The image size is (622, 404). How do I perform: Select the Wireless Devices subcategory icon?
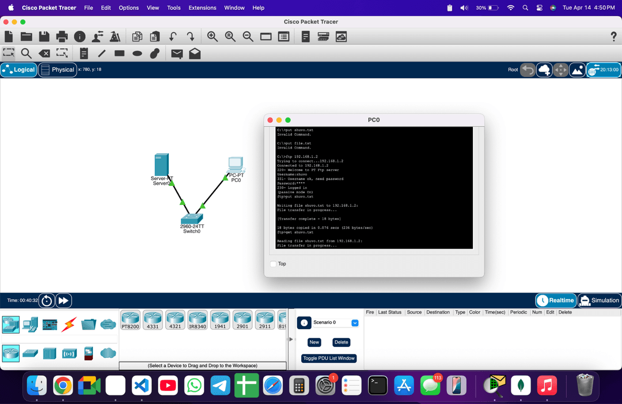[x=69, y=353]
